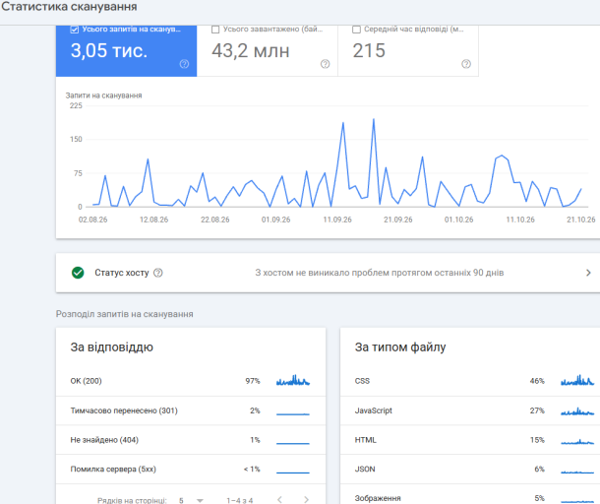Click the host status message text

coord(380,273)
